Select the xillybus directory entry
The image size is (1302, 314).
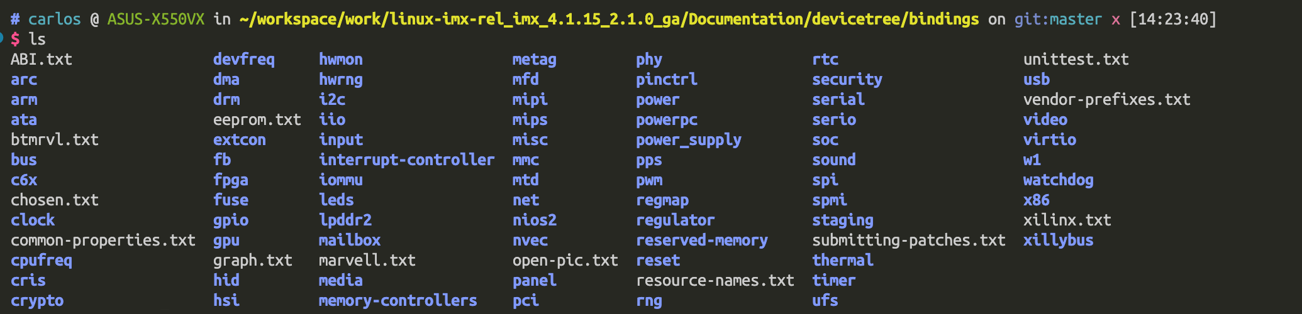click(x=1058, y=240)
